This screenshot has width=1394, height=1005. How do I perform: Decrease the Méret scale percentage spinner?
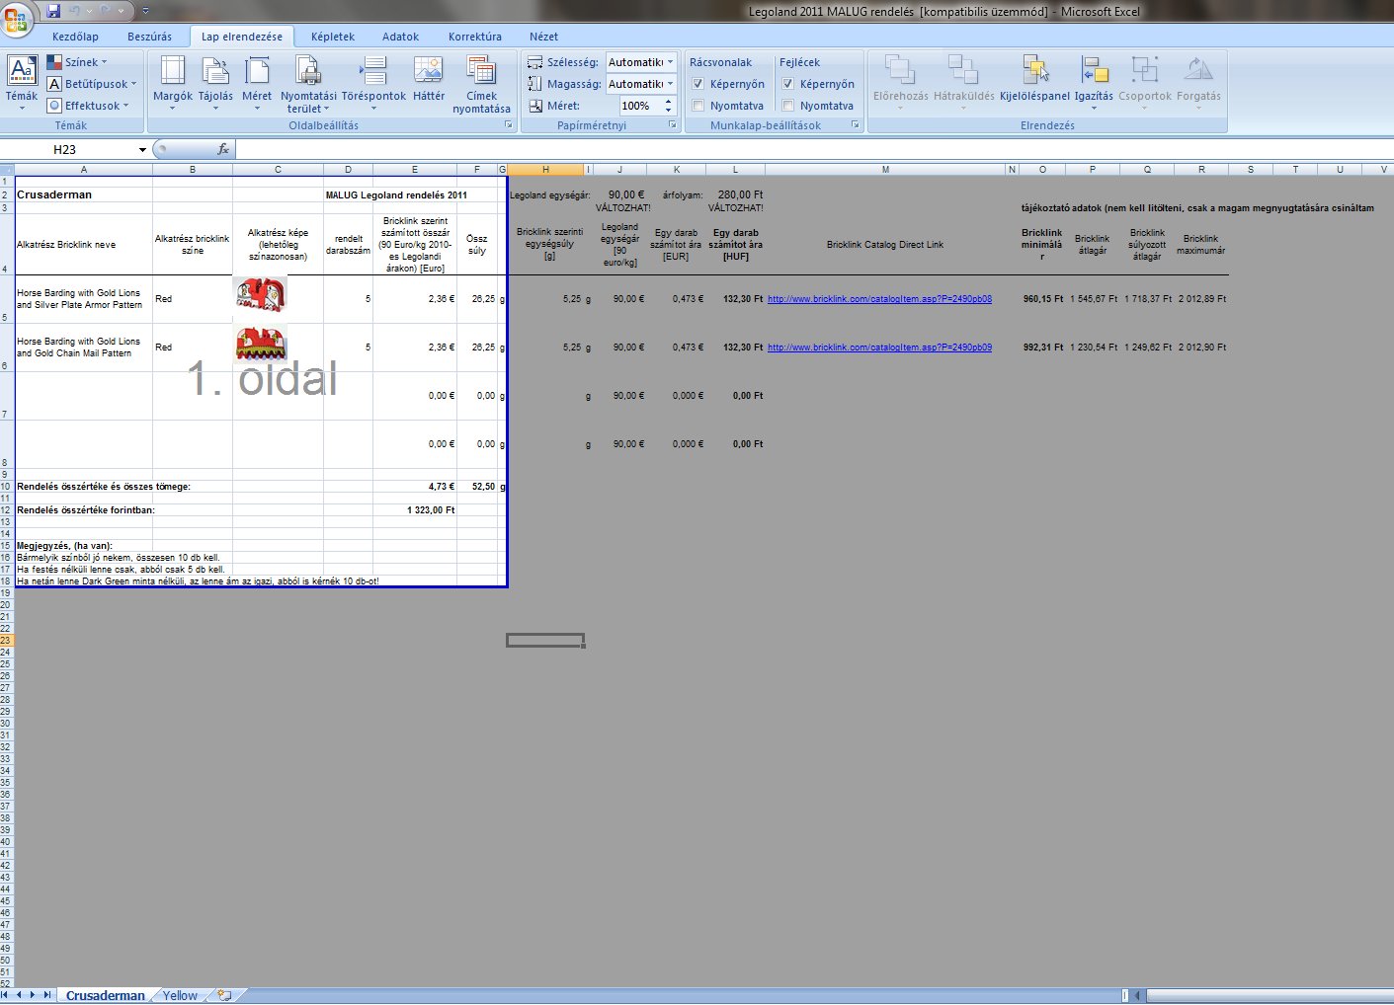pyautogui.click(x=669, y=110)
